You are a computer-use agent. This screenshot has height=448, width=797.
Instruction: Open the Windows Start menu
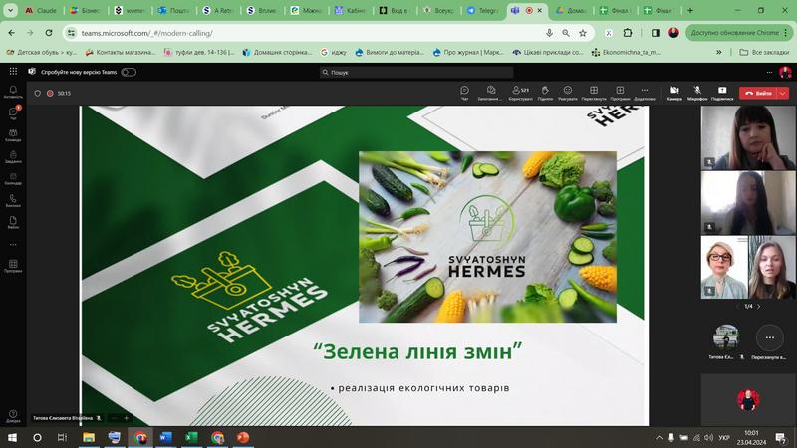click(x=12, y=437)
